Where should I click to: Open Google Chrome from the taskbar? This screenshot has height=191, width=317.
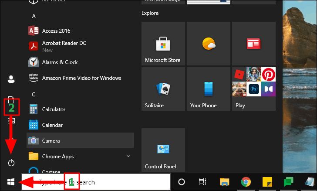(246, 182)
